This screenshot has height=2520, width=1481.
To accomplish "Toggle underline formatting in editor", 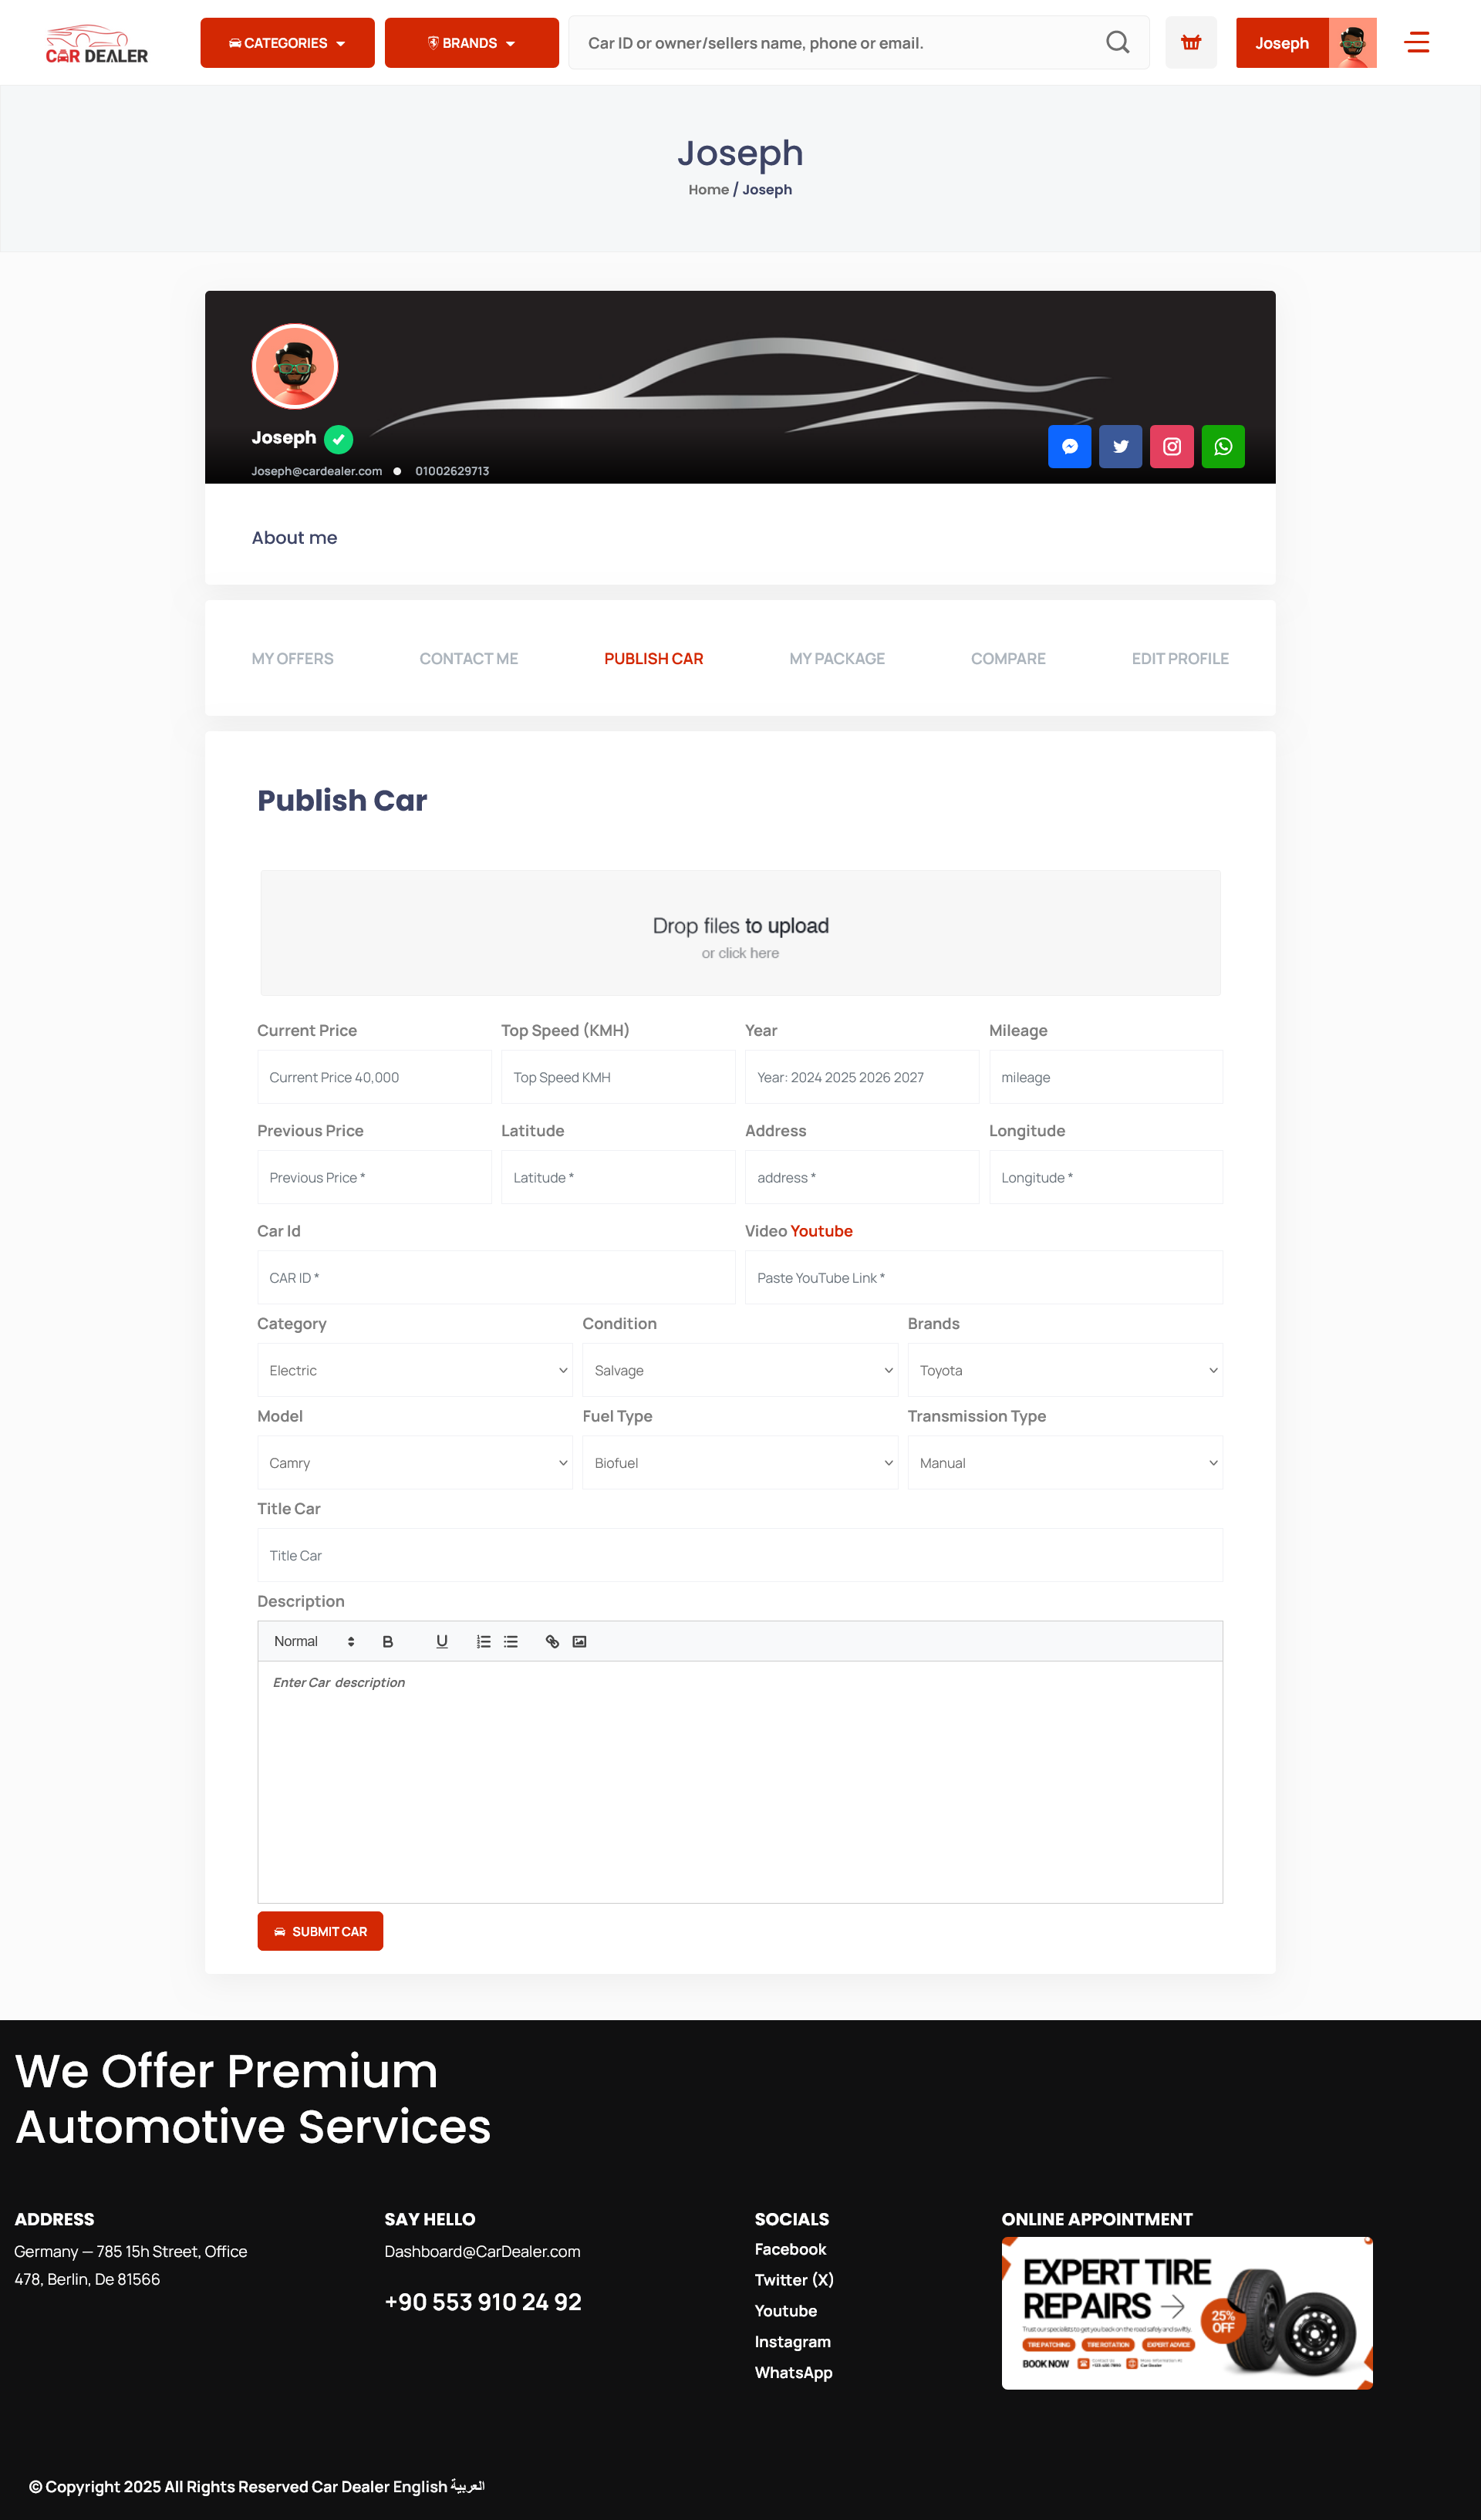I will [441, 1641].
